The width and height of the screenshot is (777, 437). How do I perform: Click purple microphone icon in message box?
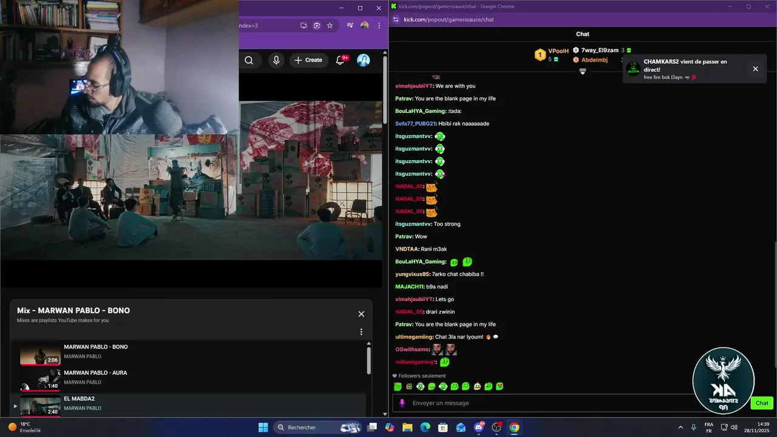[402, 403]
